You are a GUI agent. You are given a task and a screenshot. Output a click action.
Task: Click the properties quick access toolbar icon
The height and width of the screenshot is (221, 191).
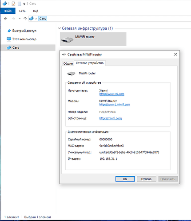coord(13,4)
